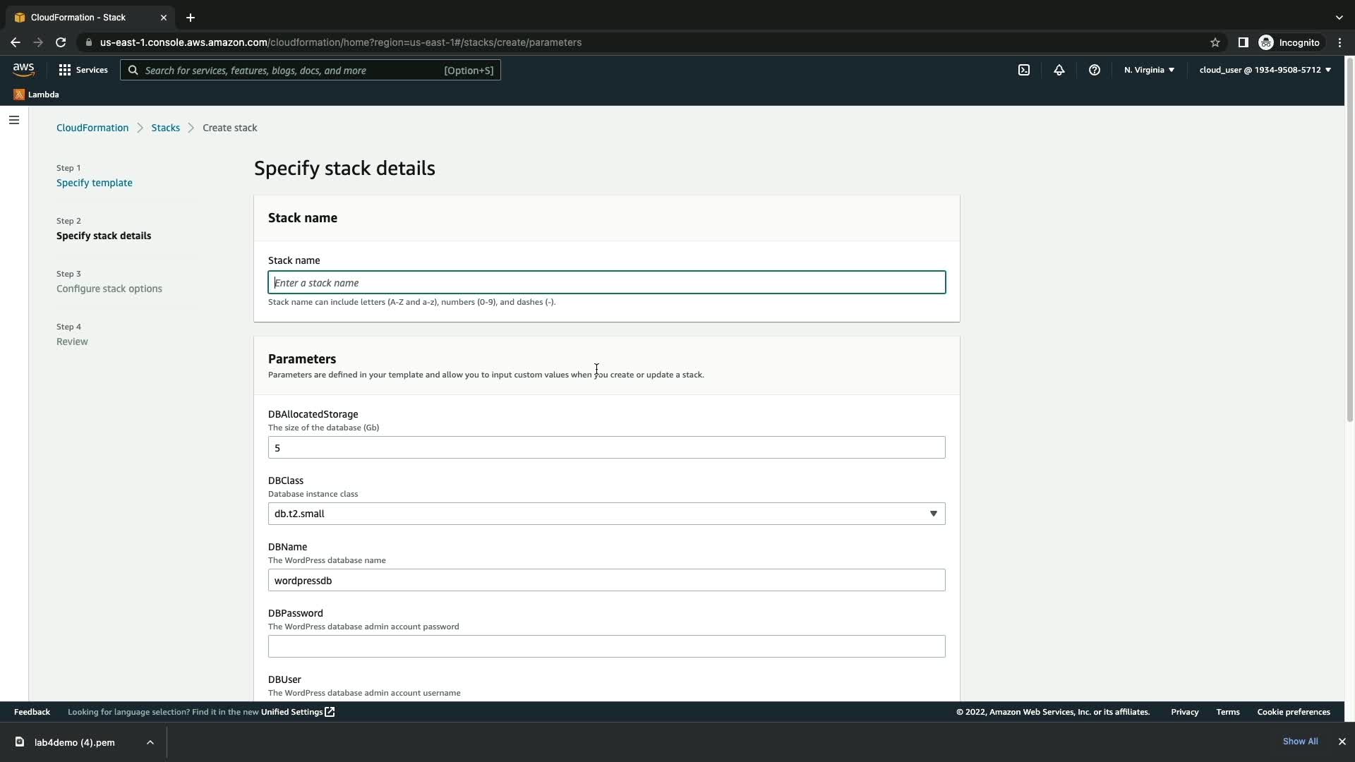This screenshot has height=762, width=1355.
Task: Focus the DBPassword input field
Action: (x=606, y=646)
